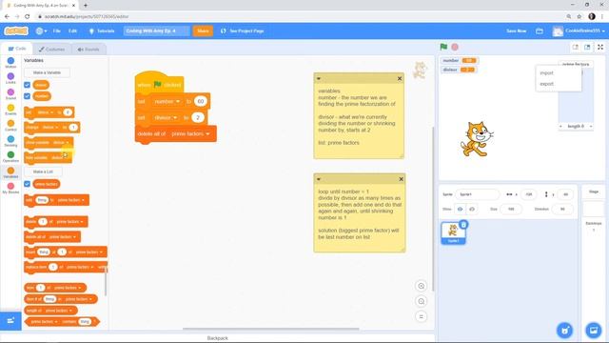Image resolution: width=609 pixels, height=343 pixels.
Task: Select the Operators block category
Action: [10, 156]
